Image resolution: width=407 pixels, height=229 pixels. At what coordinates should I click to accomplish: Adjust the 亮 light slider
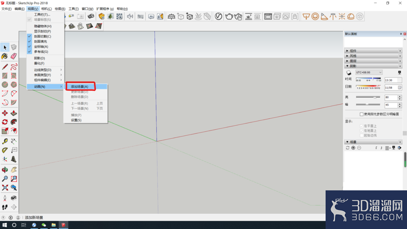[368, 97]
